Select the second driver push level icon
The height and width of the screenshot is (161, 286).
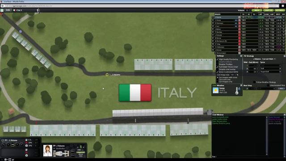click(8, 144)
